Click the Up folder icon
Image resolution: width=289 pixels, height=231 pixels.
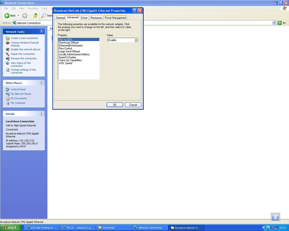(35, 16)
